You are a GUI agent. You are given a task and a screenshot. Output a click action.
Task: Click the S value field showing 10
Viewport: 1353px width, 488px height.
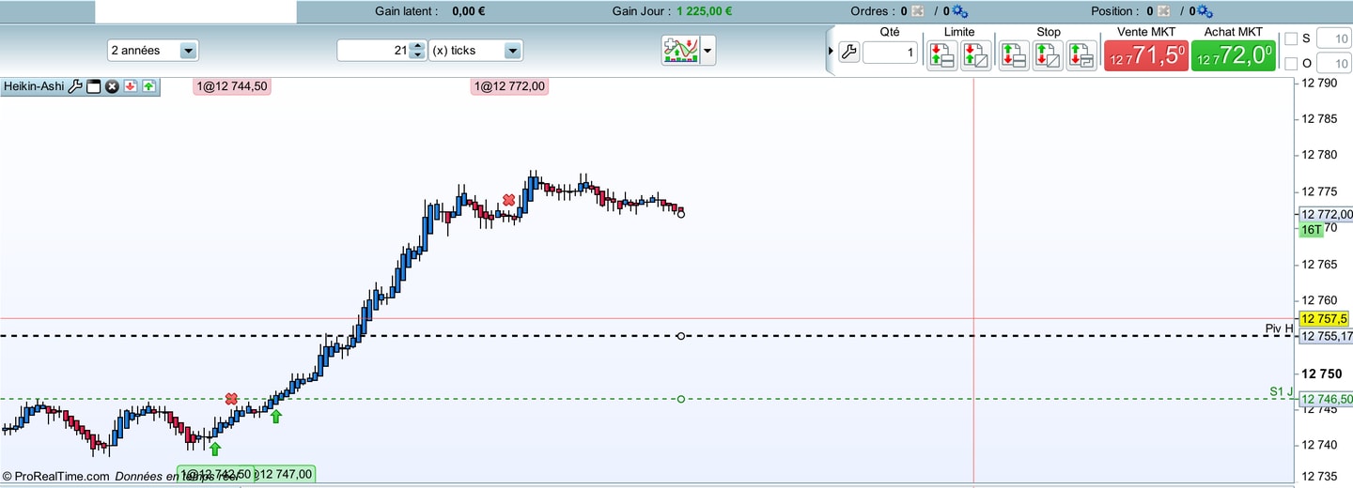click(1332, 38)
